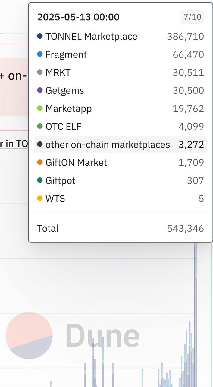213x387 pixels.
Task: Select the highlighted other on-chain marketplaces row
Action: click(x=121, y=145)
